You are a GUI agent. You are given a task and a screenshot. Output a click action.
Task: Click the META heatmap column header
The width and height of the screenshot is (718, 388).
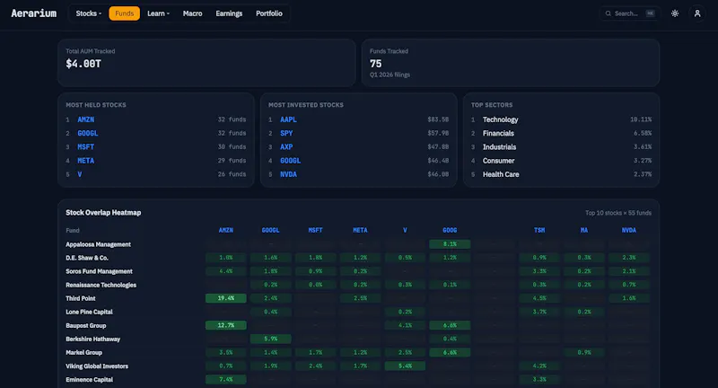[361, 231]
